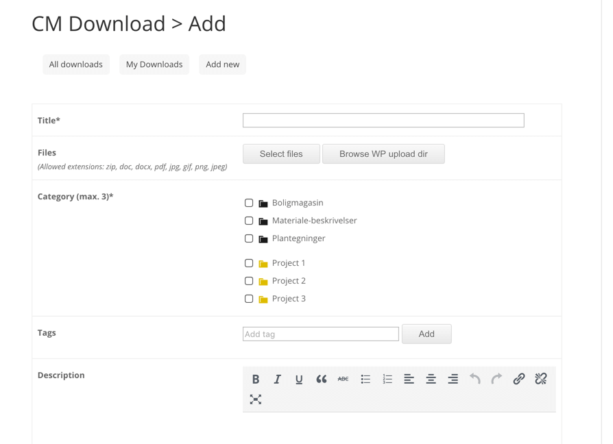Click Browse WP upload dir button
Viewport: 613px width, 444px height.
[x=383, y=154]
